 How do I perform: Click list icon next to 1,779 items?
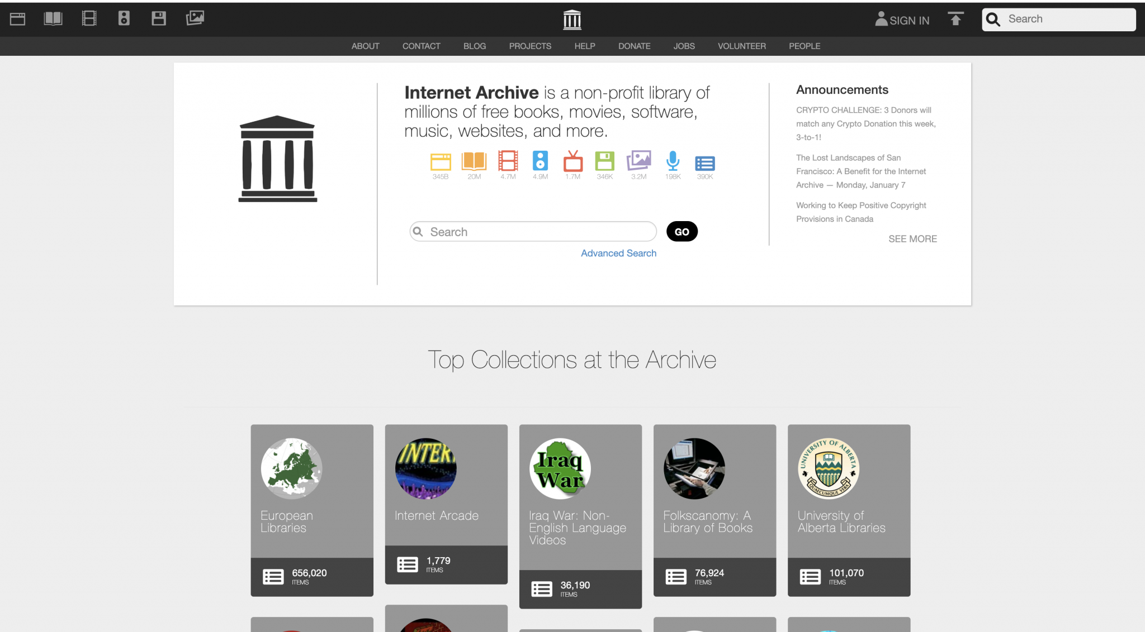pos(408,564)
